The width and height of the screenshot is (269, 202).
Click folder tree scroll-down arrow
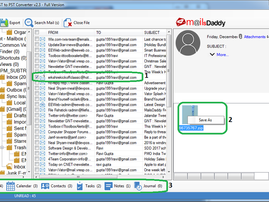29,172
